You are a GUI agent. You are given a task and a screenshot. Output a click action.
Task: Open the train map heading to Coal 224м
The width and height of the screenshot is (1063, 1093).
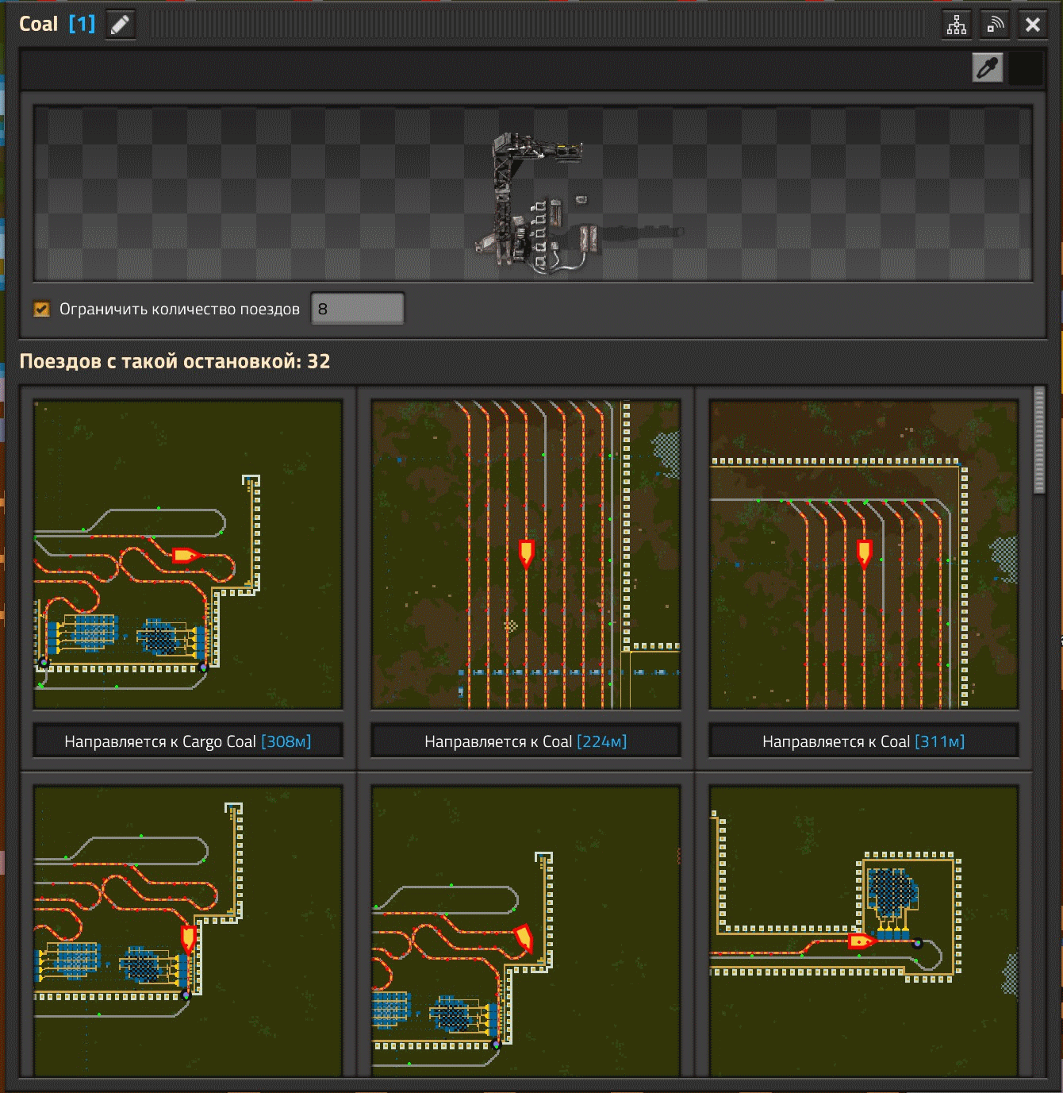pos(526,555)
